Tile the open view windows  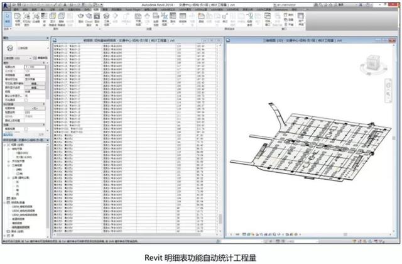pyautogui.click(x=289, y=25)
